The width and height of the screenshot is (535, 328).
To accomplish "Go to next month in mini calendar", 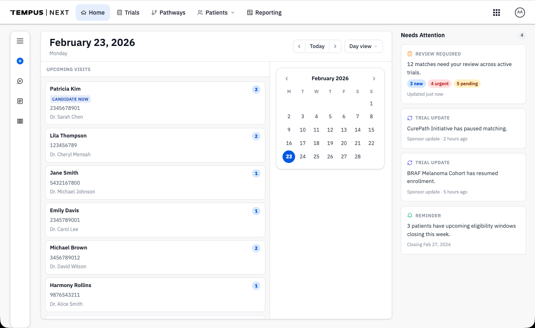I will 374,79.
